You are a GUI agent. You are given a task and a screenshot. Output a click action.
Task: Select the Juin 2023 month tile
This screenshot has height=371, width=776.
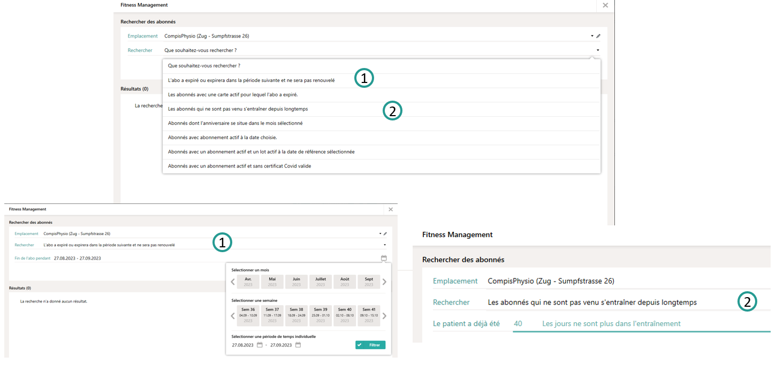click(x=296, y=282)
